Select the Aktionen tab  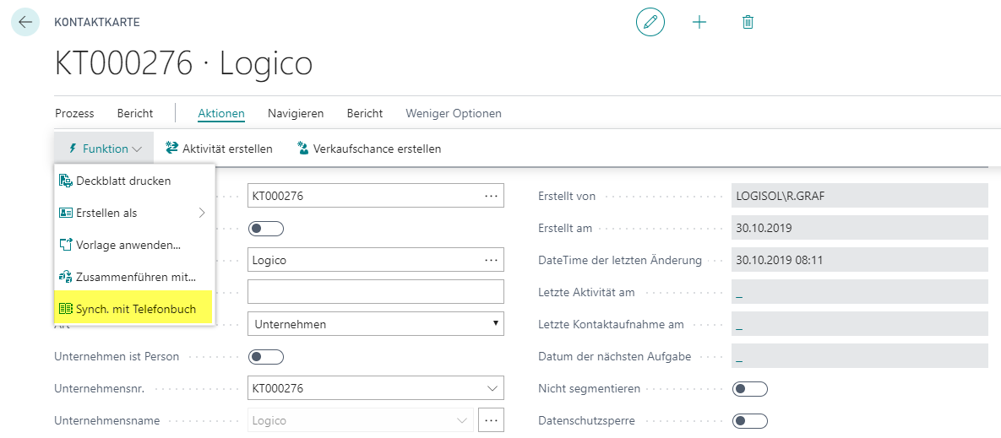coord(221,113)
